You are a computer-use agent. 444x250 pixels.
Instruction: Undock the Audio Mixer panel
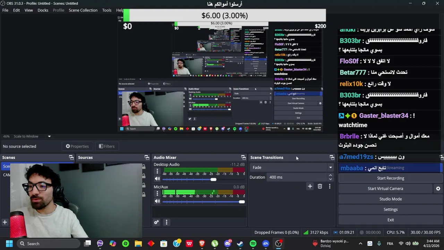click(x=243, y=157)
